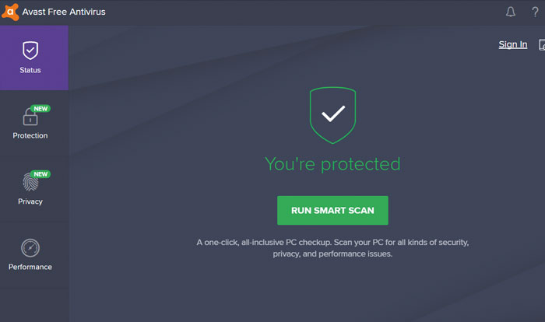Screen dimensions: 545x322
Task: Select the Performance section label
Action: pyautogui.click(x=30, y=267)
